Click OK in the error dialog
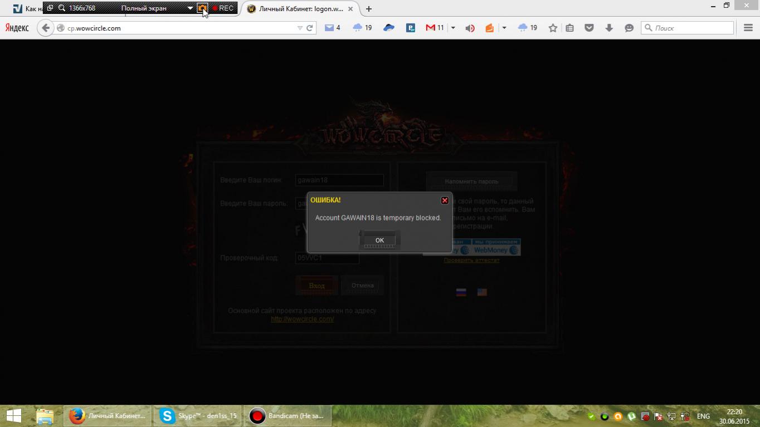 point(379,240)
